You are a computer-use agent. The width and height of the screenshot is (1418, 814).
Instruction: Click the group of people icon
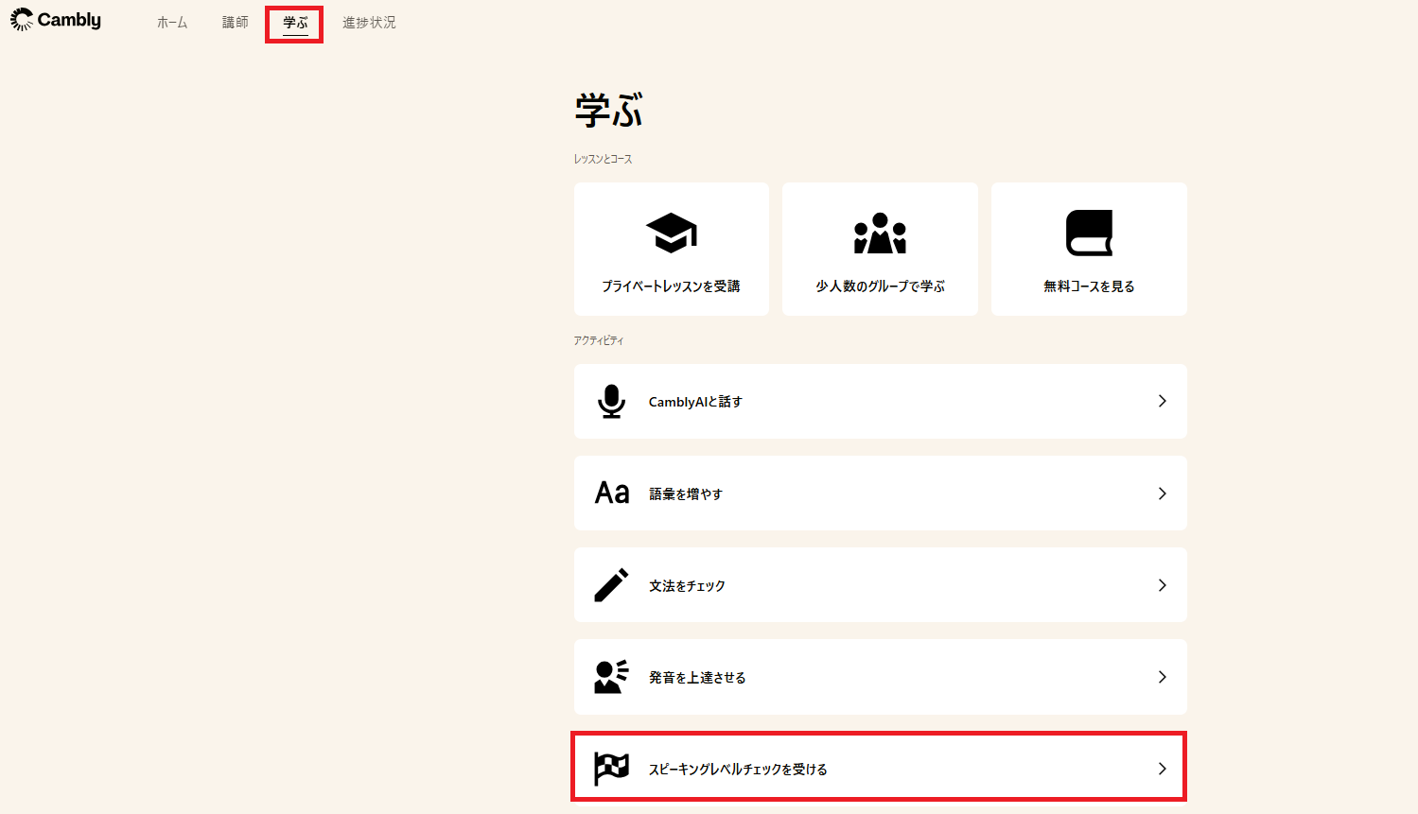point(881,233)
